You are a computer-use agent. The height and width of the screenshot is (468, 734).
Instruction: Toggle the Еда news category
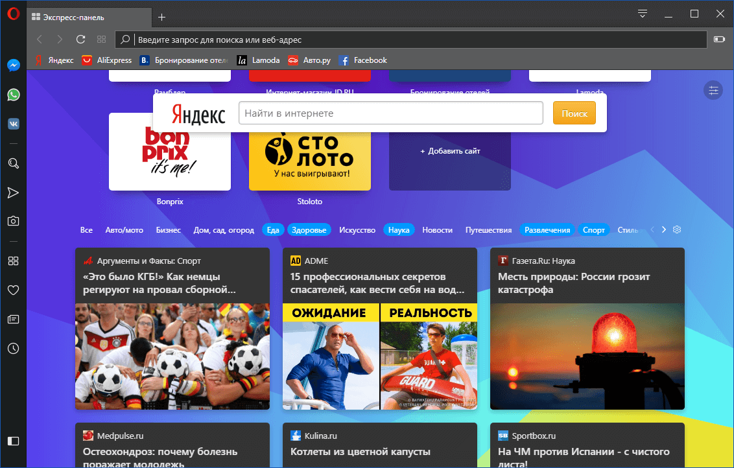(273, 230)
